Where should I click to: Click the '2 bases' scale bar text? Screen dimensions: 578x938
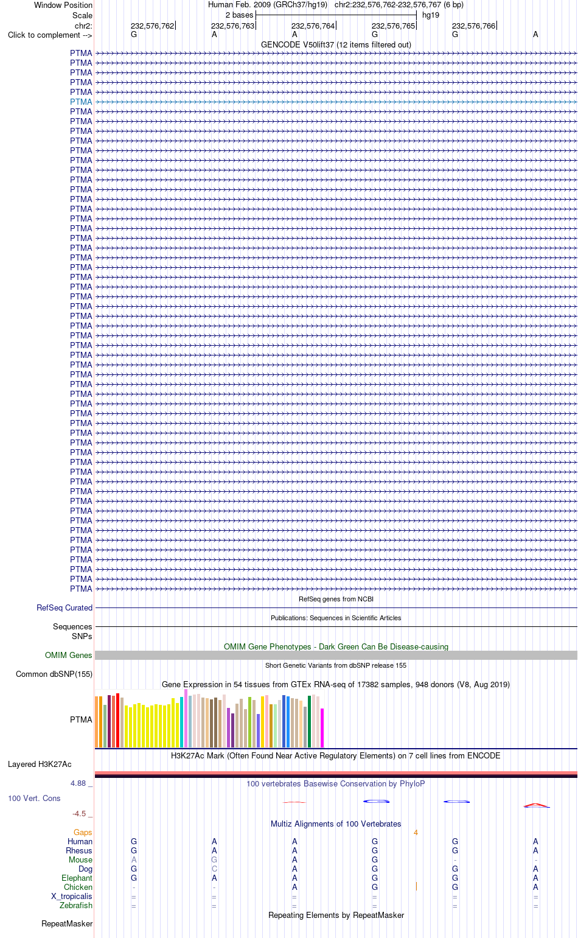pyautogui.click(x=239, y=15)
